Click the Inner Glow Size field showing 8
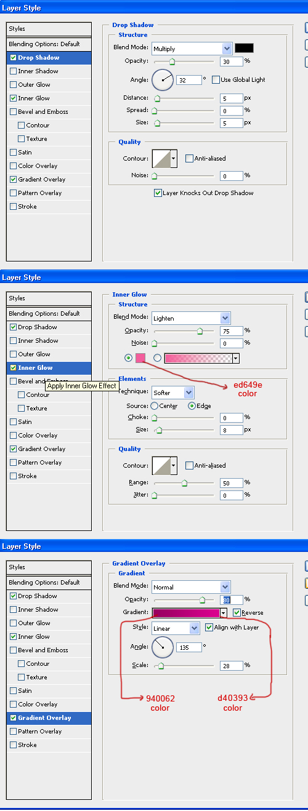Screen dimensions: 308x811 coord(232,430)
